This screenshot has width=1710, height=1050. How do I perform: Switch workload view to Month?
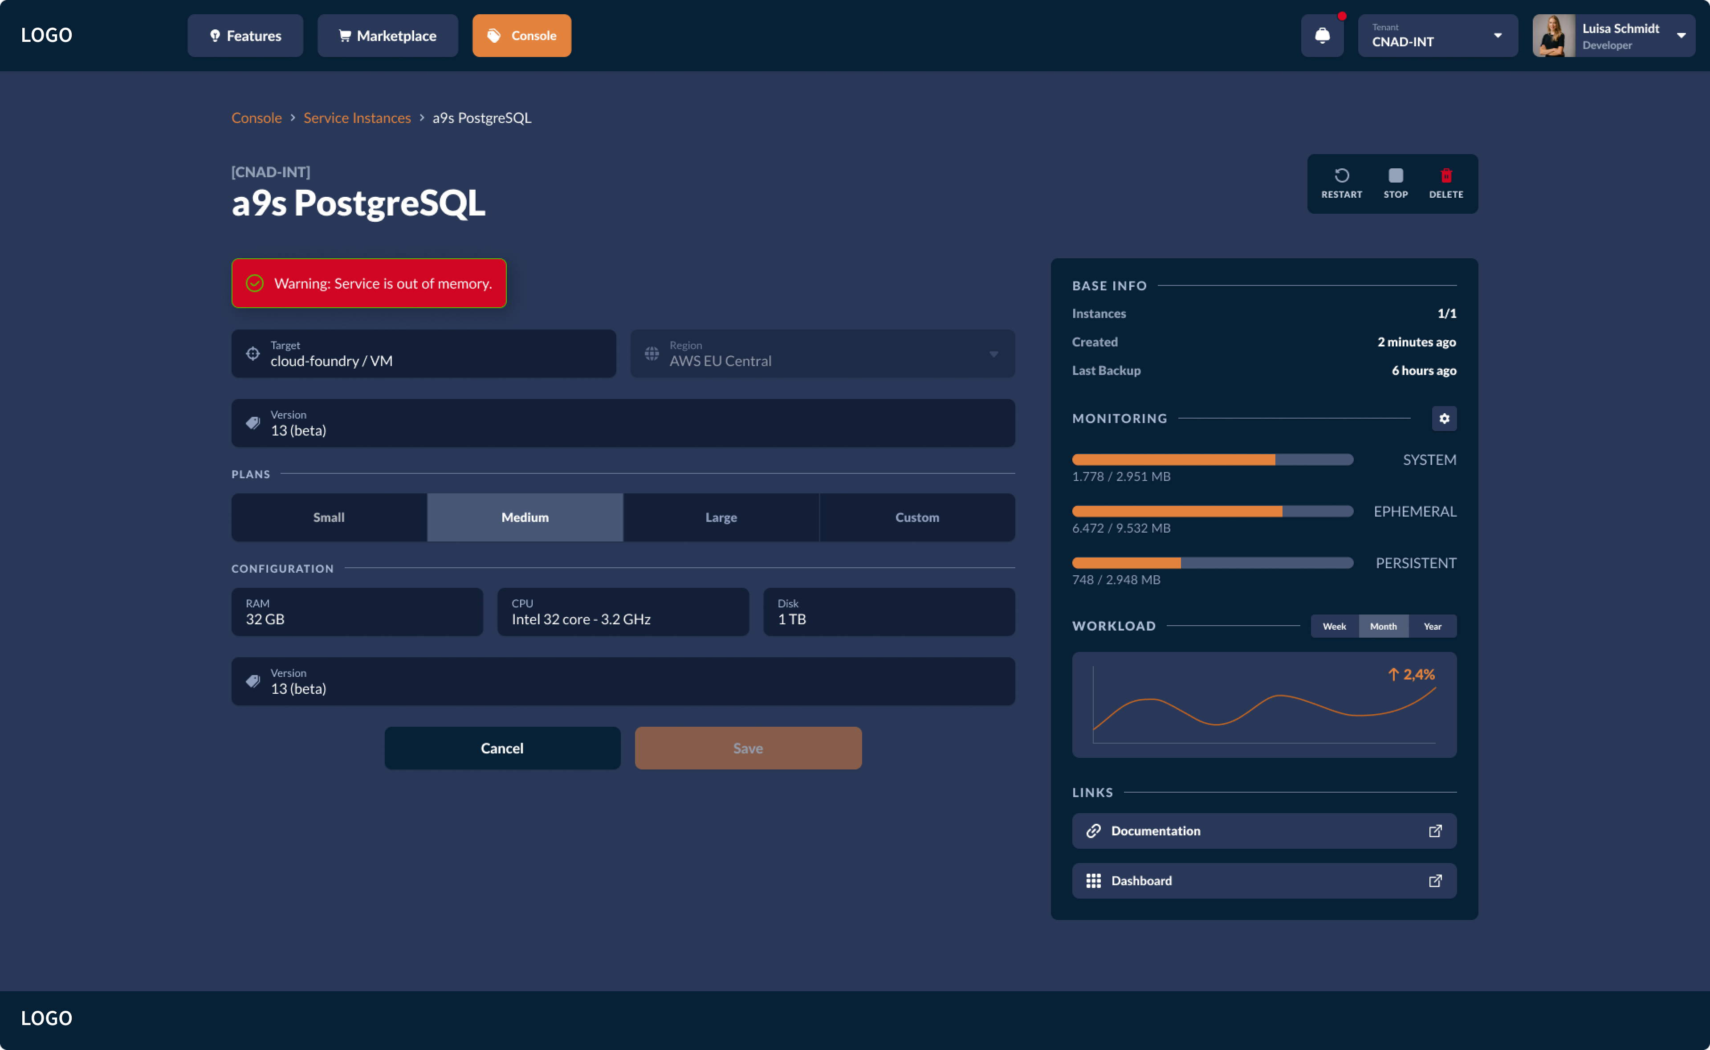1383,627
